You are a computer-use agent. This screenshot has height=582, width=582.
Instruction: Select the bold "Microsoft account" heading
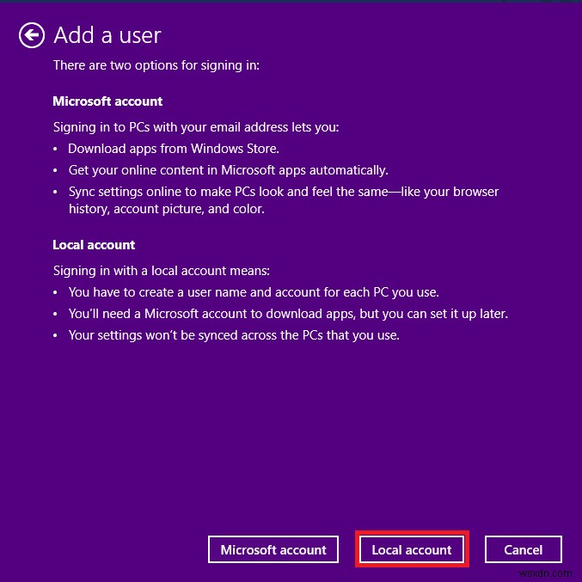click(107, 101)
